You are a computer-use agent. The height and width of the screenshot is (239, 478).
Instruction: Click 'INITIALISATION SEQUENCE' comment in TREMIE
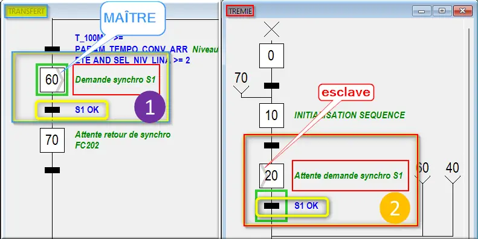[x=350, y=115]
